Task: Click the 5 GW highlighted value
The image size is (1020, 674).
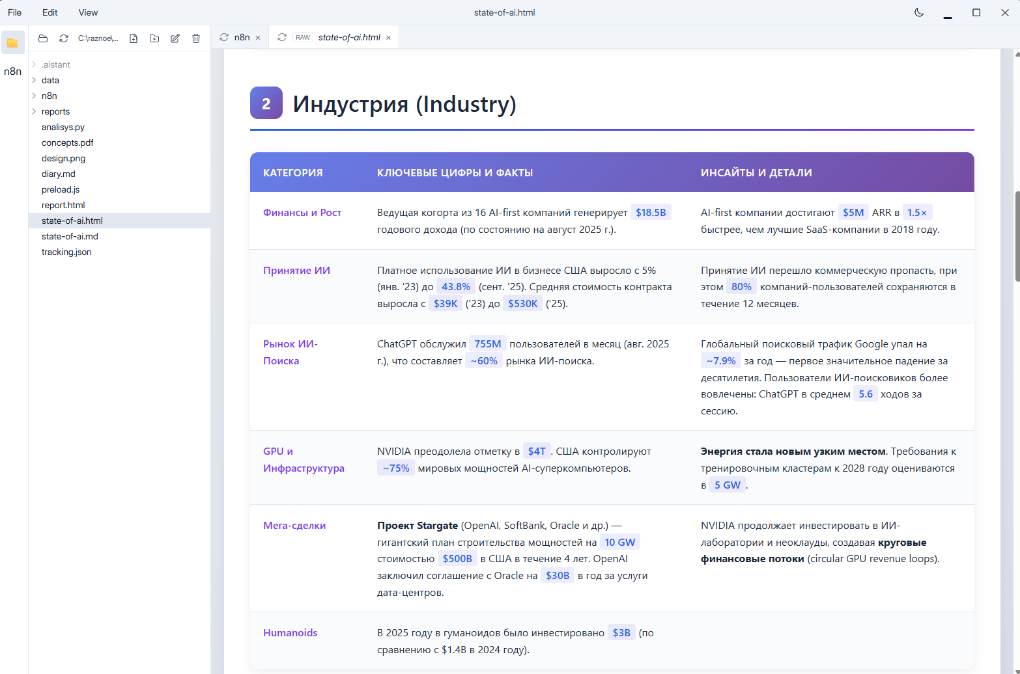Action: tap(728, 485)
